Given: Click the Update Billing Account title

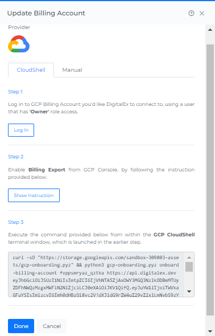Looking at the screenshot, I should (x=46, y=13).
